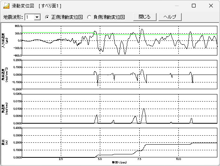This screenshot has width=220, height=166.
Task: Click the 10.0 time axis label
Action: pyautogui.click(x=178, y=159)
